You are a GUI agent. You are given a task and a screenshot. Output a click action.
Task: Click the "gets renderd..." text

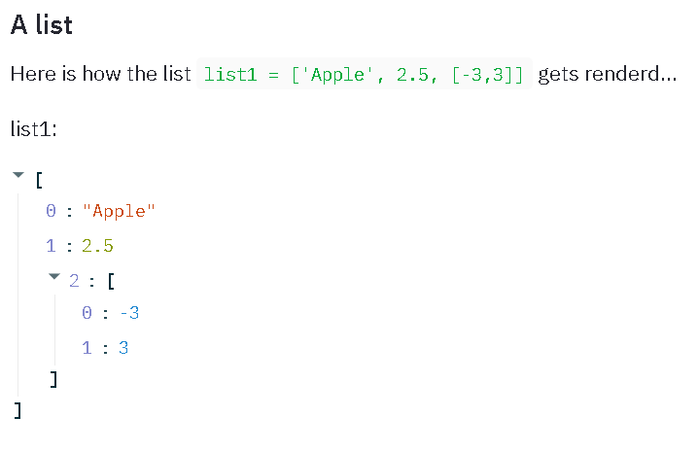[x=606, y=74]
